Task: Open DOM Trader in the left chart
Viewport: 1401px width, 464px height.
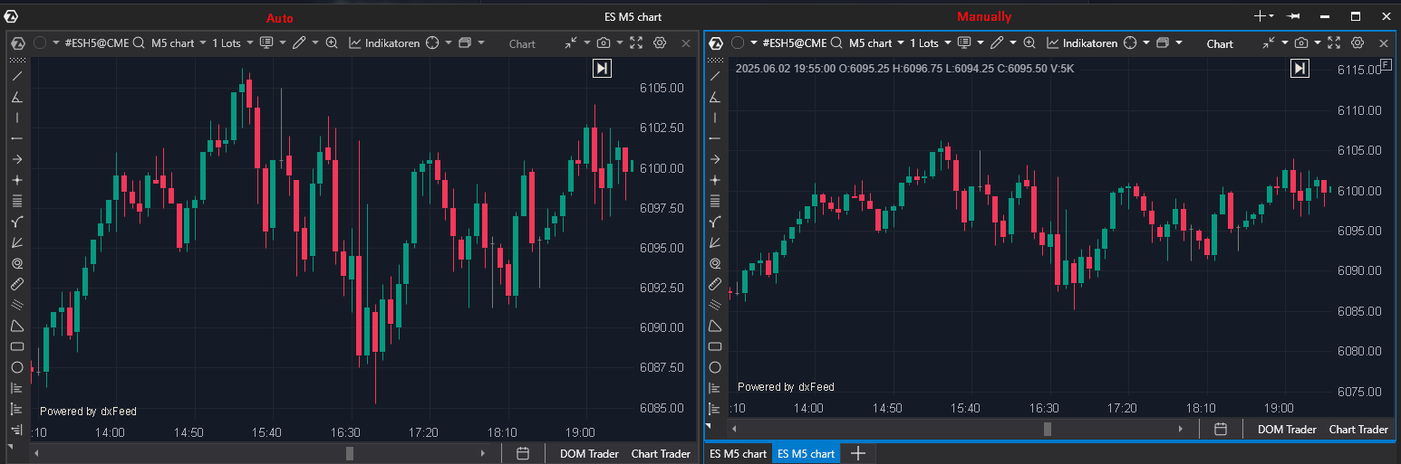Action: (586, 453)
